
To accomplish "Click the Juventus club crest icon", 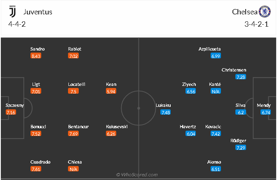I will 12,12.
